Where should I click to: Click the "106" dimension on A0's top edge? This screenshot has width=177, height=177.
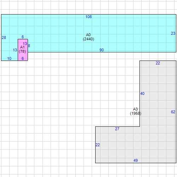click(88, 17)
